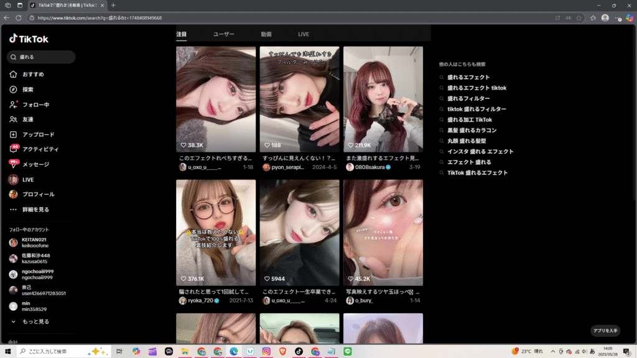Screen dimensions: 637x358
Task: Close the TikTok browser tab
Action: point(103,5)
